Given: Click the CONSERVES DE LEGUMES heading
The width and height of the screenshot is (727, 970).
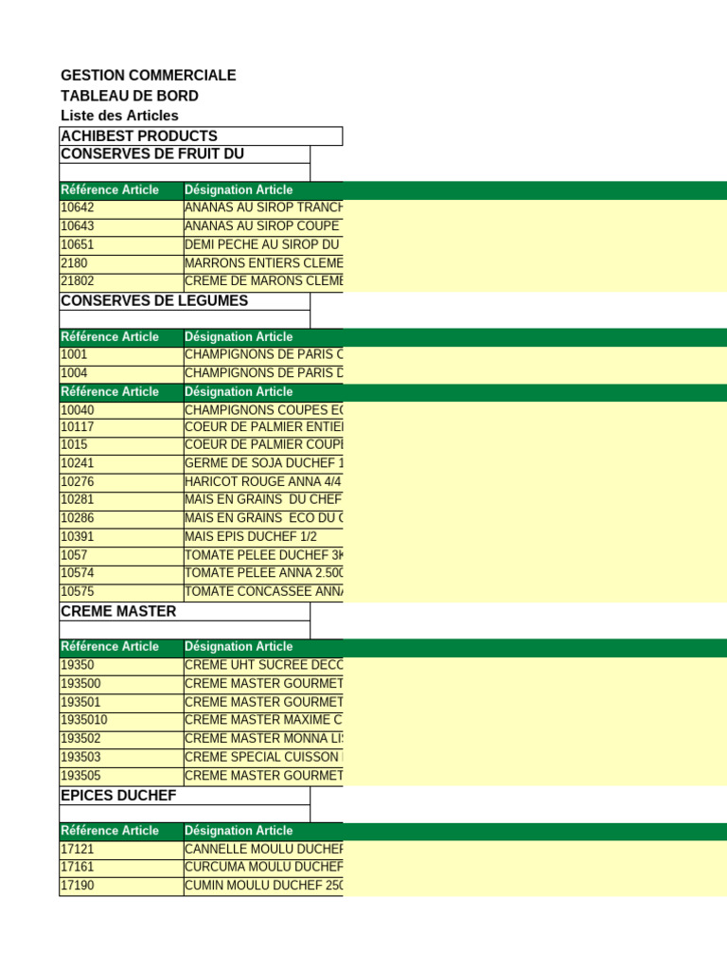Looking at the screenshot, I should tap(185, 301).
